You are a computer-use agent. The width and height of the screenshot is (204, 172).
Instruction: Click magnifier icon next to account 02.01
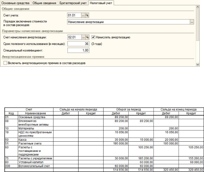pos(87,37)
